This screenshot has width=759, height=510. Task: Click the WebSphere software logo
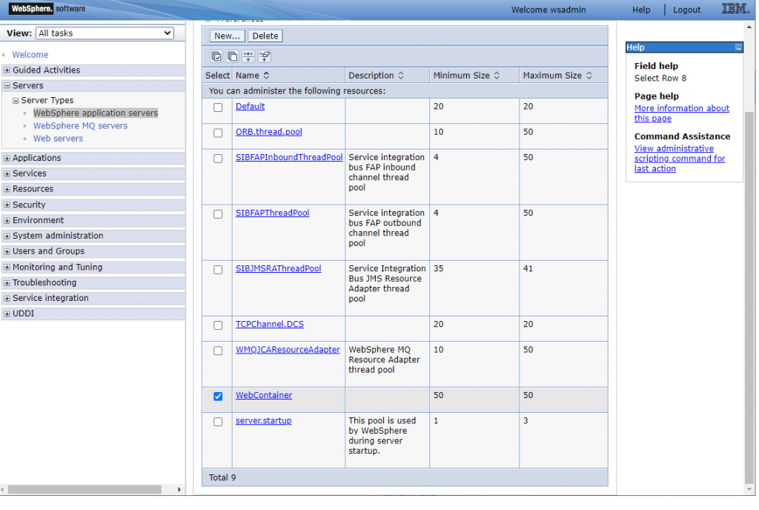47,9
